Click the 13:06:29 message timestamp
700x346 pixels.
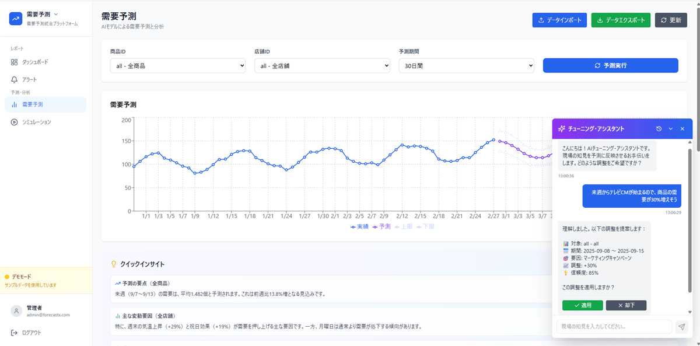tap(673, 212)
